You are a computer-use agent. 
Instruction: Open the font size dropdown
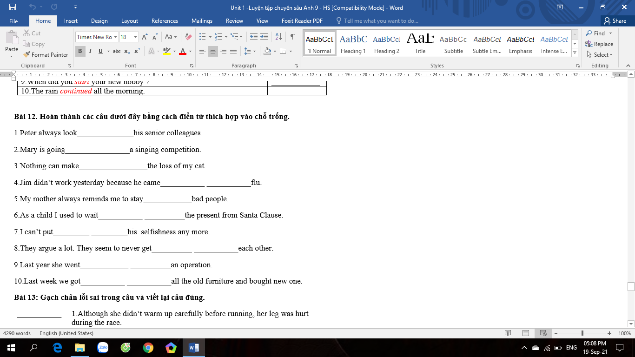(x=135, y=37)
